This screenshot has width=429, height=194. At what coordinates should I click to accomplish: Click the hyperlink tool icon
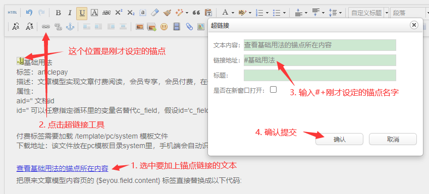tap(46, 27)
